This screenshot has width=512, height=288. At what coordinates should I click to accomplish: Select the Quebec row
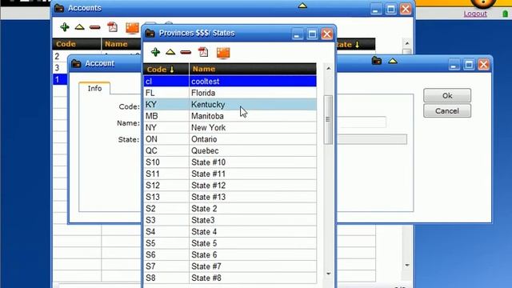point(230,151)
